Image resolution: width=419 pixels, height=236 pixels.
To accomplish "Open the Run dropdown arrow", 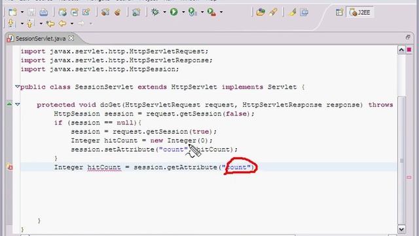I will coord(183,12).
